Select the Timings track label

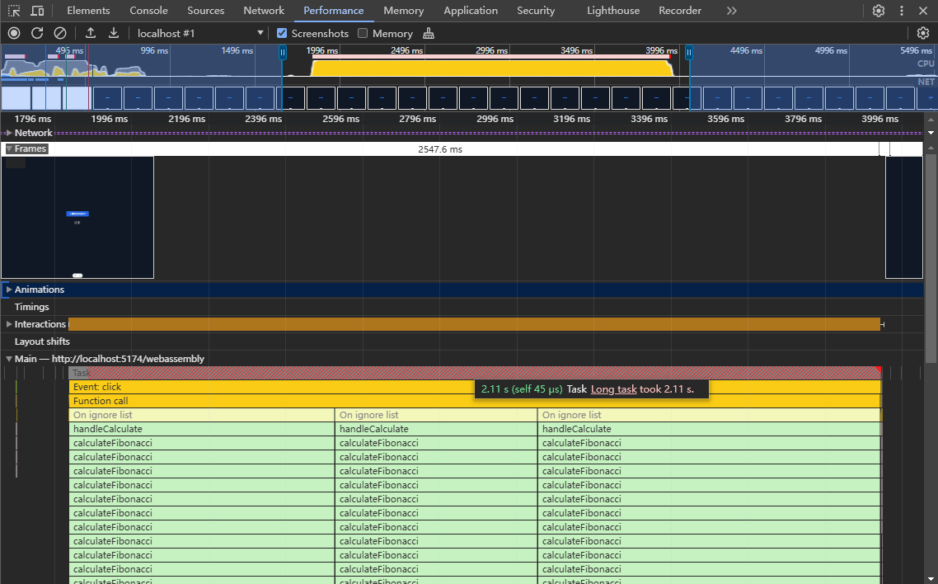pyautogui.click(x=31, y=307)
